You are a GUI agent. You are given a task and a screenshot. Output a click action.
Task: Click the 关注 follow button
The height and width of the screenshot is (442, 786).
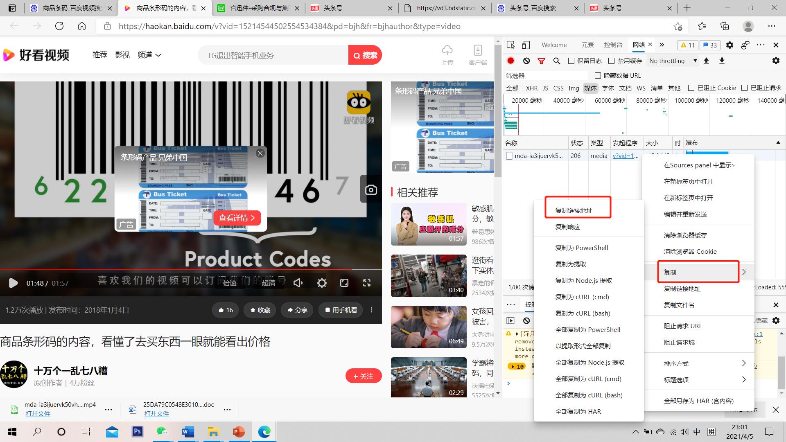point(364,376)
